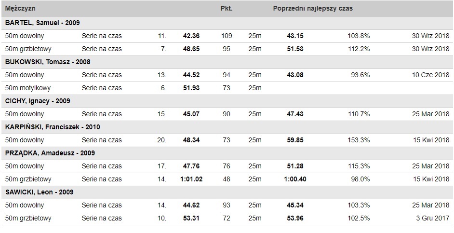This screenshot has width=454, height=233.
Task: Select Bukowski's 50m motylkowy event
Action: (28, 88)
